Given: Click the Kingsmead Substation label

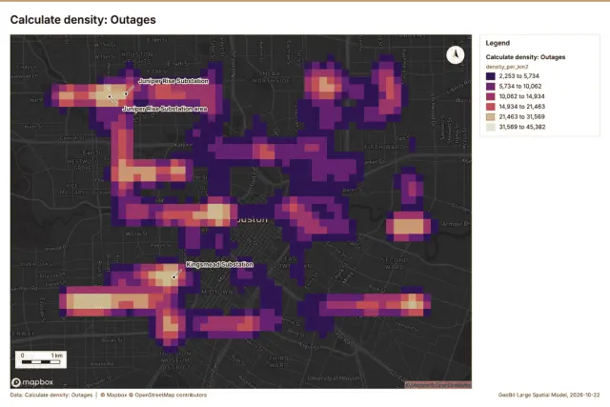Looking at the screenshot, I should (x=219, y=265).
